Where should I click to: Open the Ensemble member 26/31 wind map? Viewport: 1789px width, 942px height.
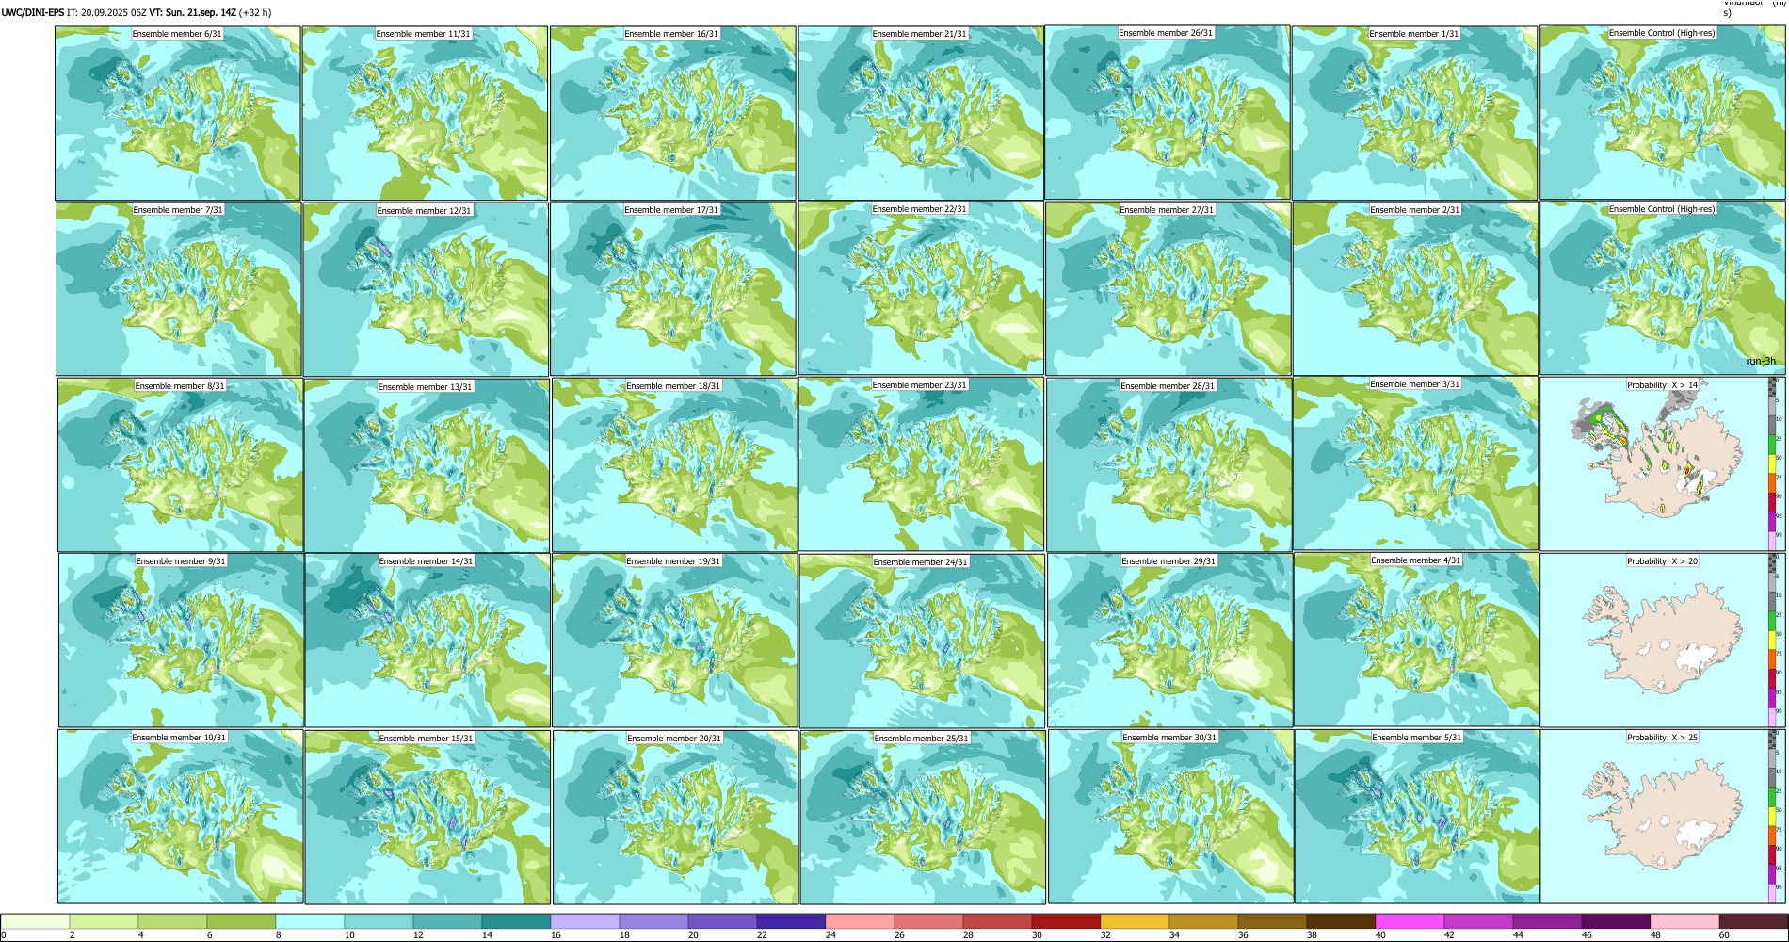(1168, 112)
